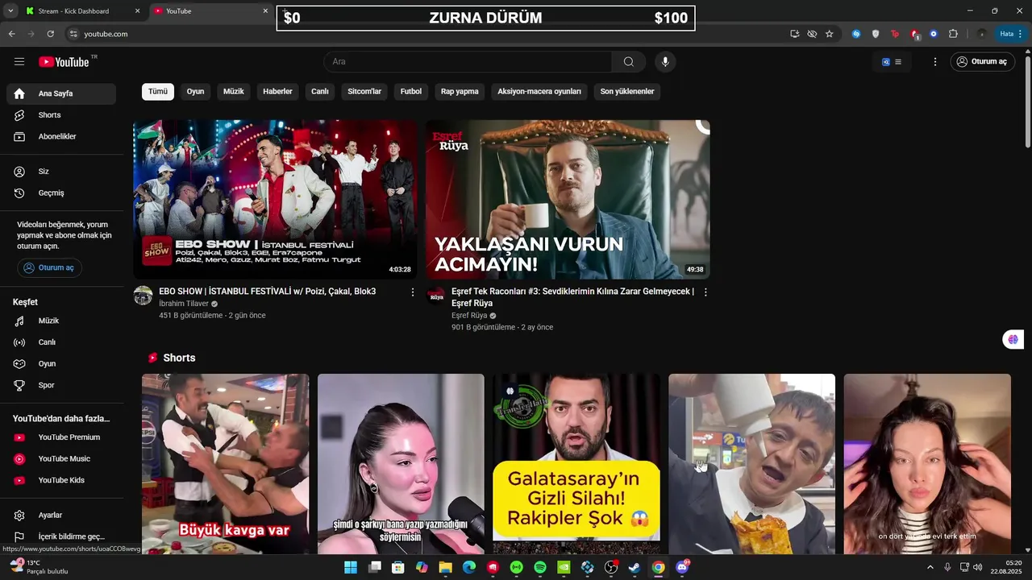Open Ayarlar in the sidebar
Viewport: 1032px width, 580px height.
pyautogui.click(x=61, y=516)
